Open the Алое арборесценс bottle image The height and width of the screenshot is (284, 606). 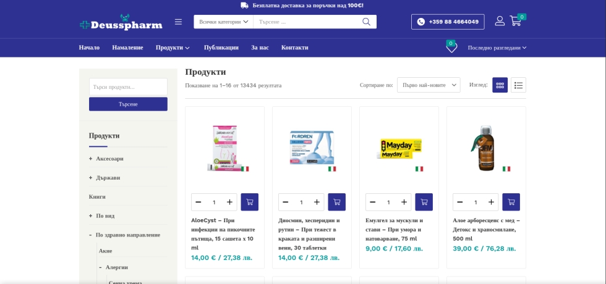[x=486, y=148]
